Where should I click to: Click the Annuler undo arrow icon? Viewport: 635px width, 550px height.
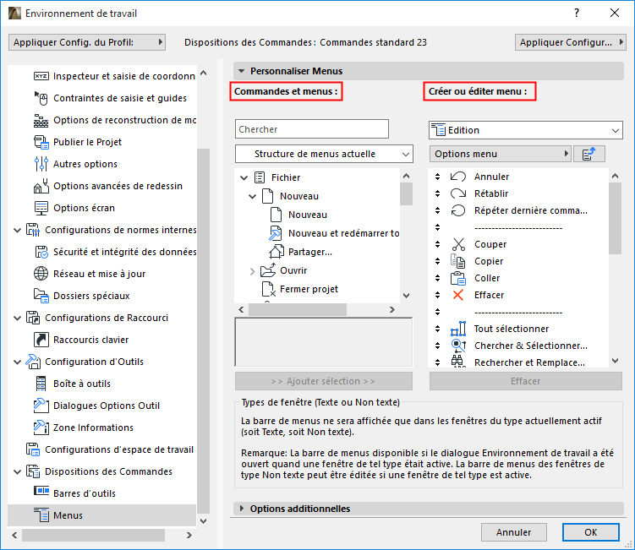[x=458, y=177]
